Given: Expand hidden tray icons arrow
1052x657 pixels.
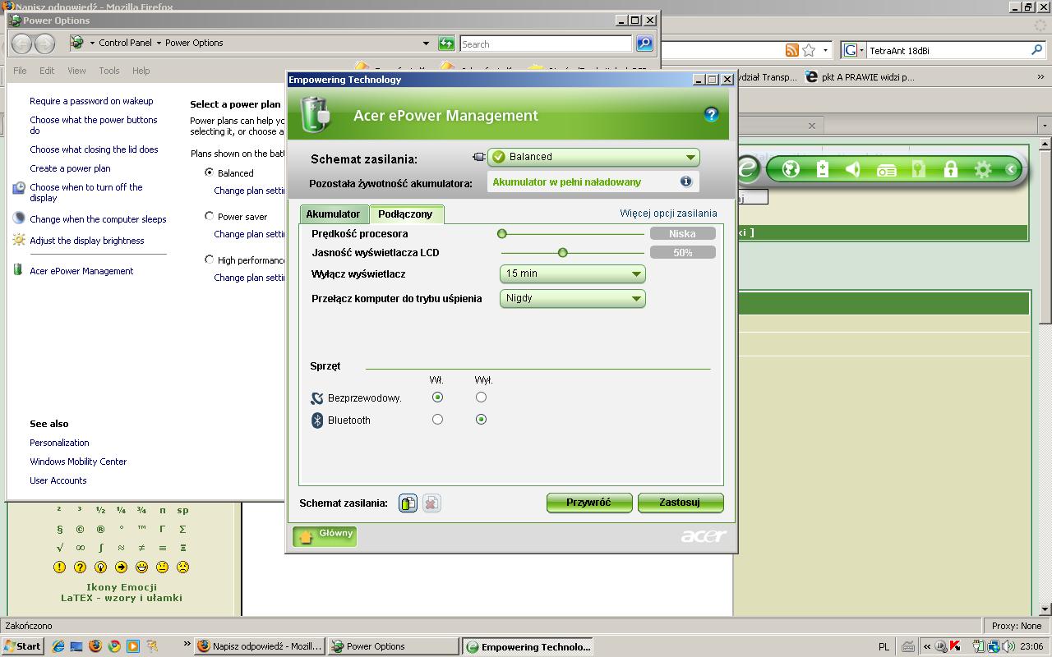Looking at the screenshot, I should point(928,646).
